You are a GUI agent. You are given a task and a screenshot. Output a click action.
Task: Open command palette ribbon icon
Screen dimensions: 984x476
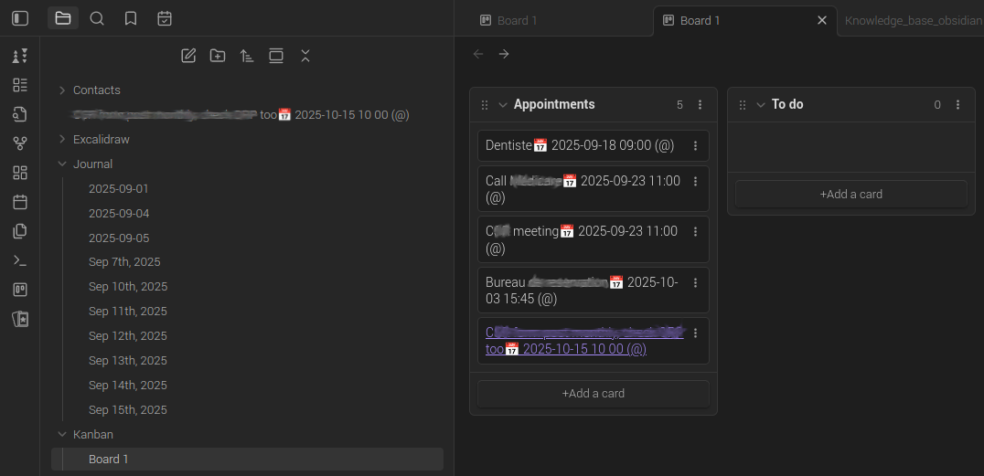click(20, 260)
